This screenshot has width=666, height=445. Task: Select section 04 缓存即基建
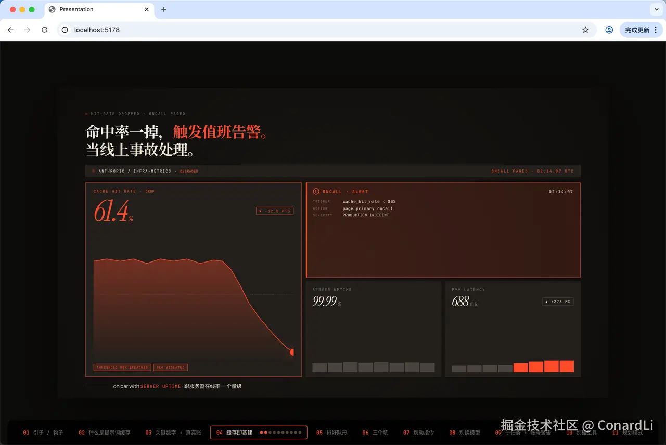pyautogui.click(x=259, y=433)
